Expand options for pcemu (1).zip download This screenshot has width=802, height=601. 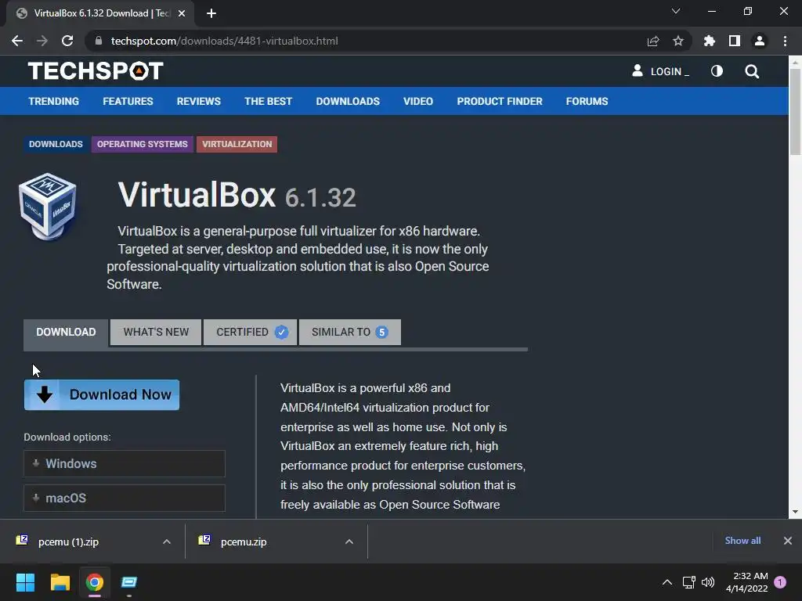click(x=167, y=542)
